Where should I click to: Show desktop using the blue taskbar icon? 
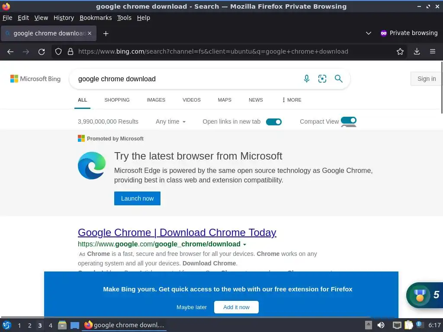(x=75, y=325)
